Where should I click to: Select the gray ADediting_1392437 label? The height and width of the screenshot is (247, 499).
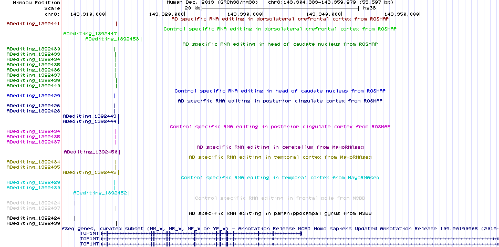[33, 208]
